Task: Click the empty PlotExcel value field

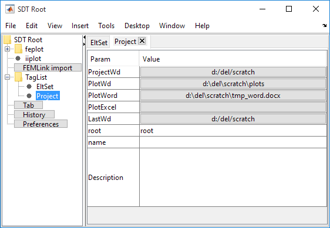Action: (x=233, y=107)
